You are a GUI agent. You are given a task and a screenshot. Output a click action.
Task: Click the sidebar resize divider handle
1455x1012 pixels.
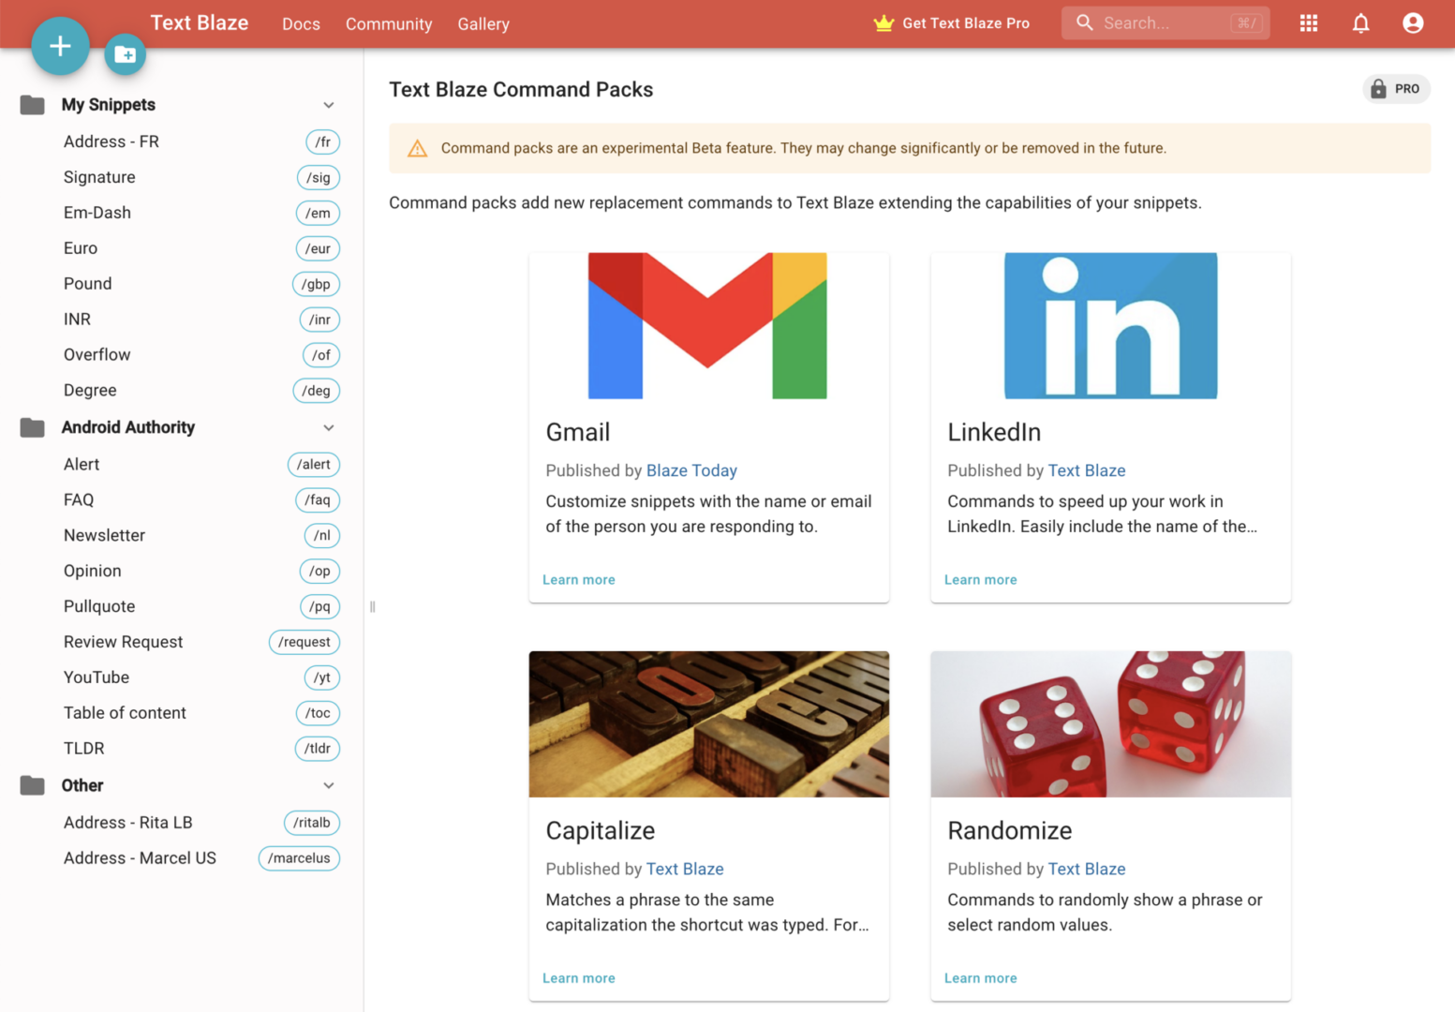373,606
